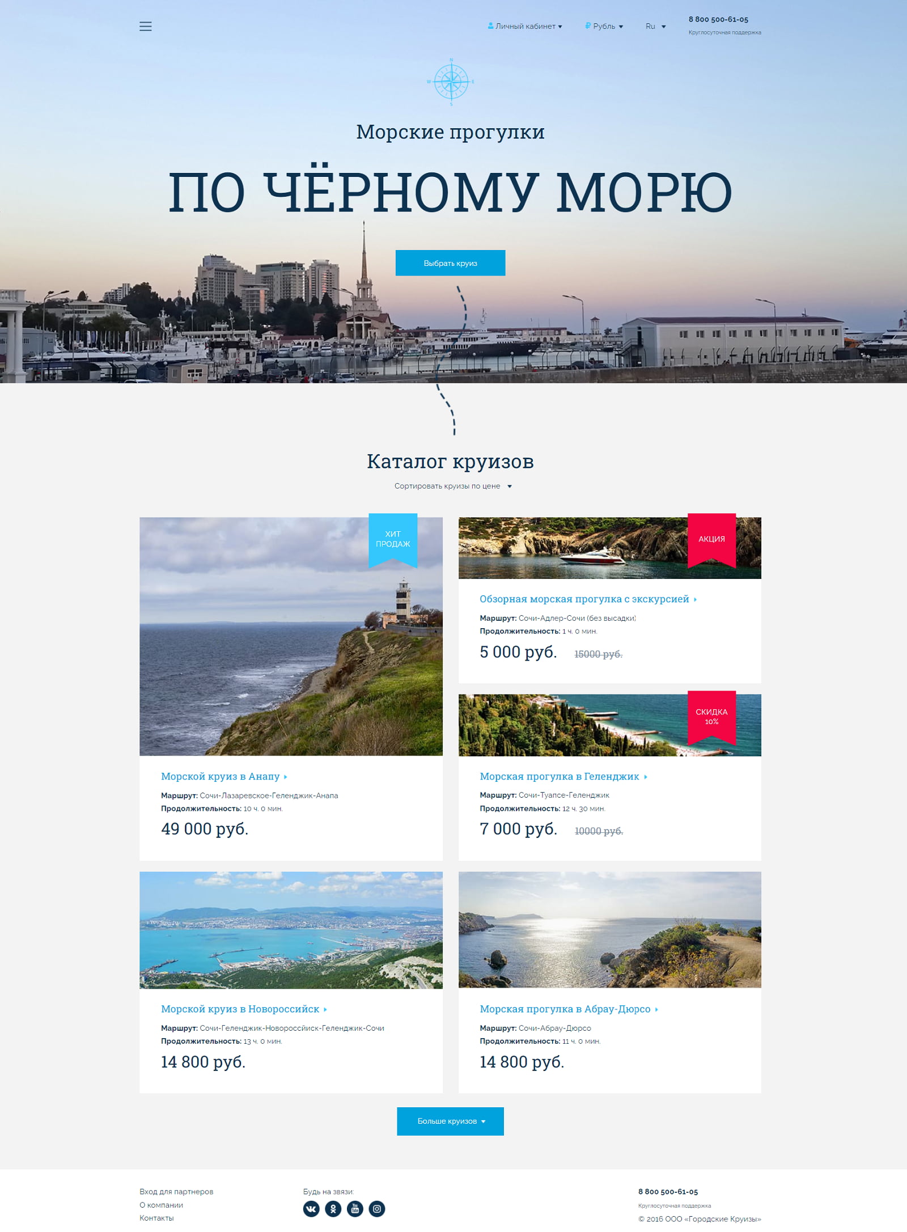Expand the Личный кабинет dropdown
This screenshot has width=907, height=1232.
coord(525,26)
